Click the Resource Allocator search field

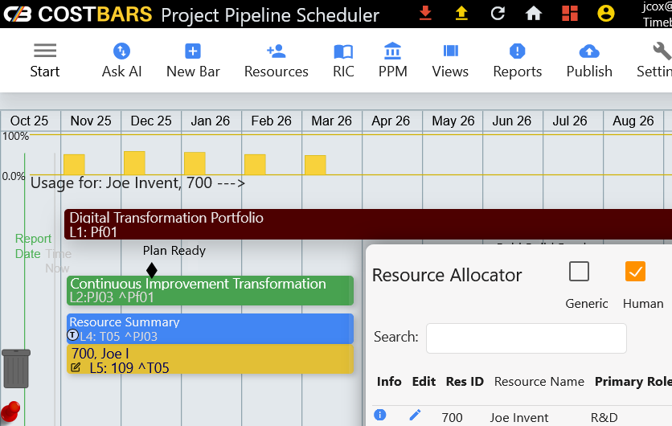point(526,338)
